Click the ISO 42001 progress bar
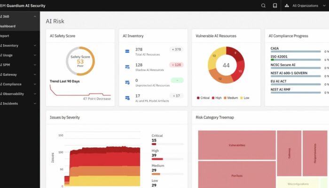This screenshot has width=329, height=188. point(296,60)
